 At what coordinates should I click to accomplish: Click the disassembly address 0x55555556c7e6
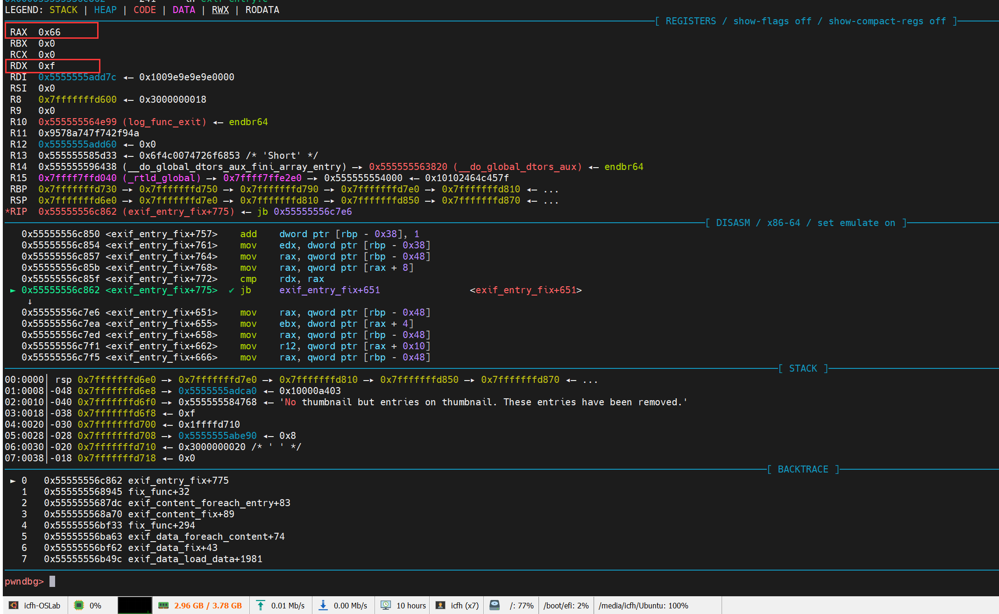[61, 312]
